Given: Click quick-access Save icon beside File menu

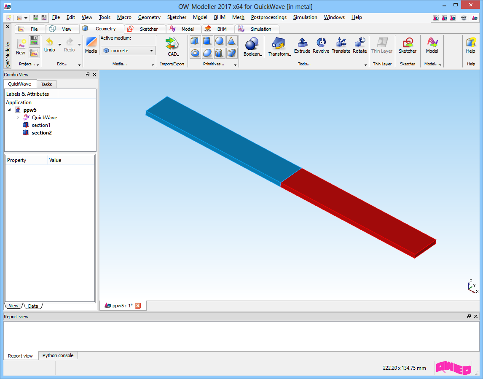Looking at the screenshot, I should pyautogui.click(x=35, y=18).
